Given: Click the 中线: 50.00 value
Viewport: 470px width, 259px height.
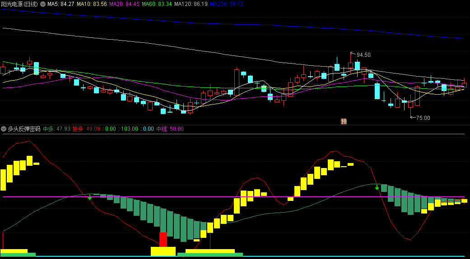Looking at the screenshot, I should pyautogui.click(x=170, y=129).
